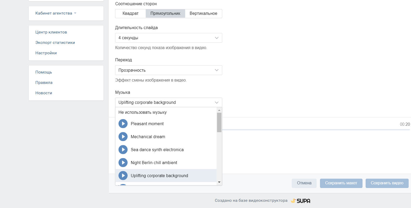This screenshot has width=411, height=208.
Task: Choose Не использовать музыку option
Action: point(142,112)
